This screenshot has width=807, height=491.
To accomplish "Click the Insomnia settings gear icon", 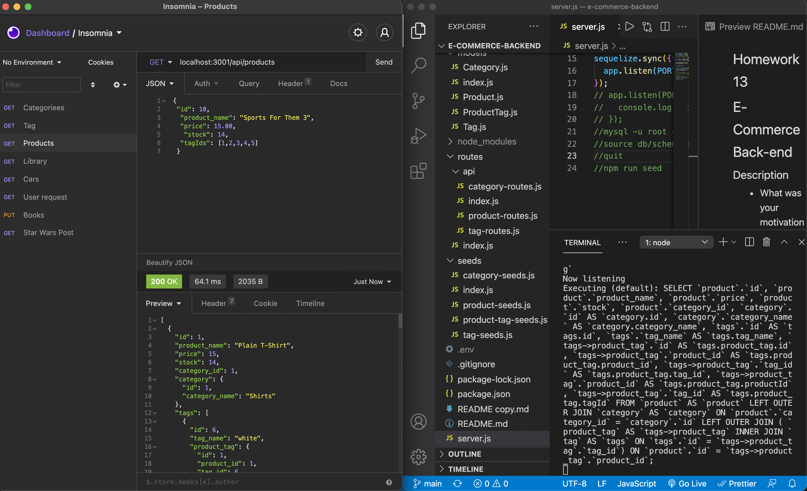I will point(358,32).
